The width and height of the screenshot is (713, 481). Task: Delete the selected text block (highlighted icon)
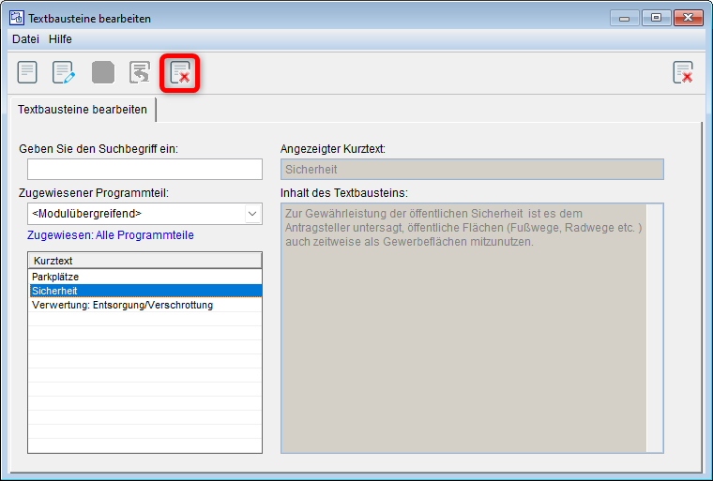(179, 73)
